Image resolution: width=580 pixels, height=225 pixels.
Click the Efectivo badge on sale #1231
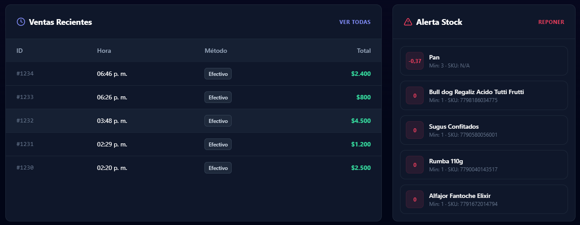(218, 144)
